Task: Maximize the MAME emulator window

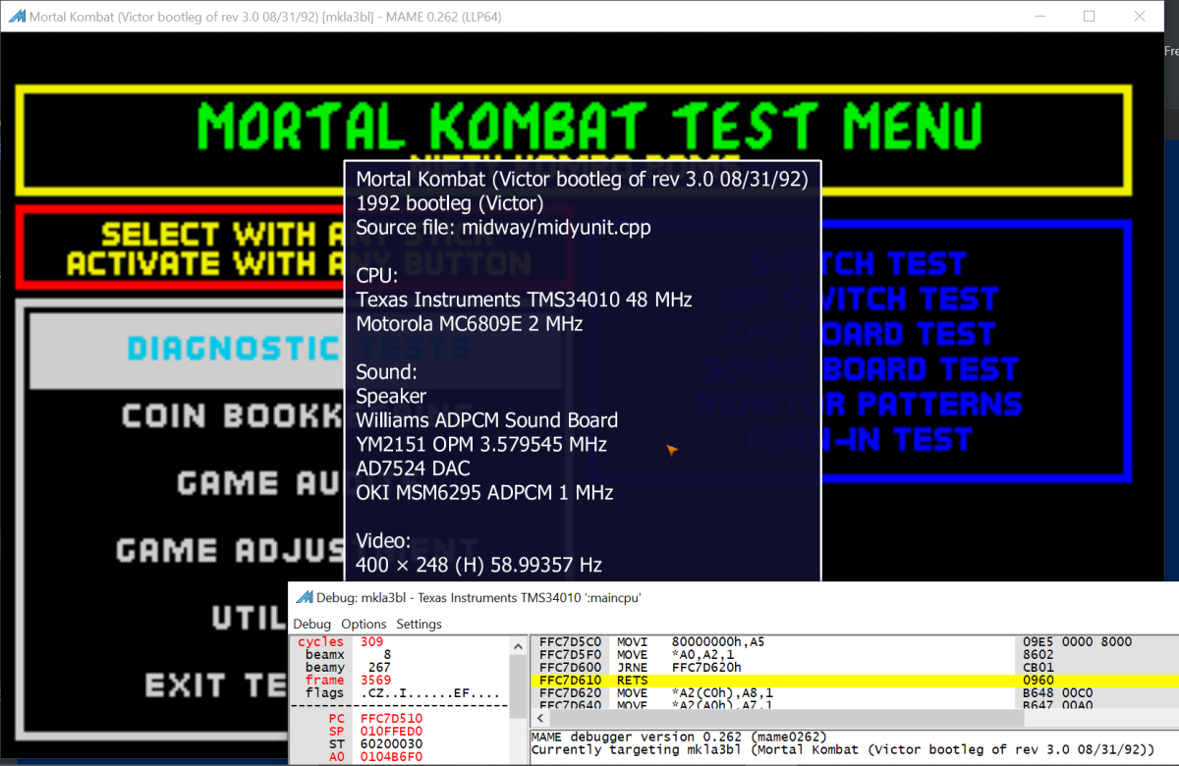Action: (x=1089, y=17)
